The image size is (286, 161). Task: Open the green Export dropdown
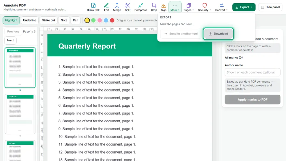click(244, 7)
